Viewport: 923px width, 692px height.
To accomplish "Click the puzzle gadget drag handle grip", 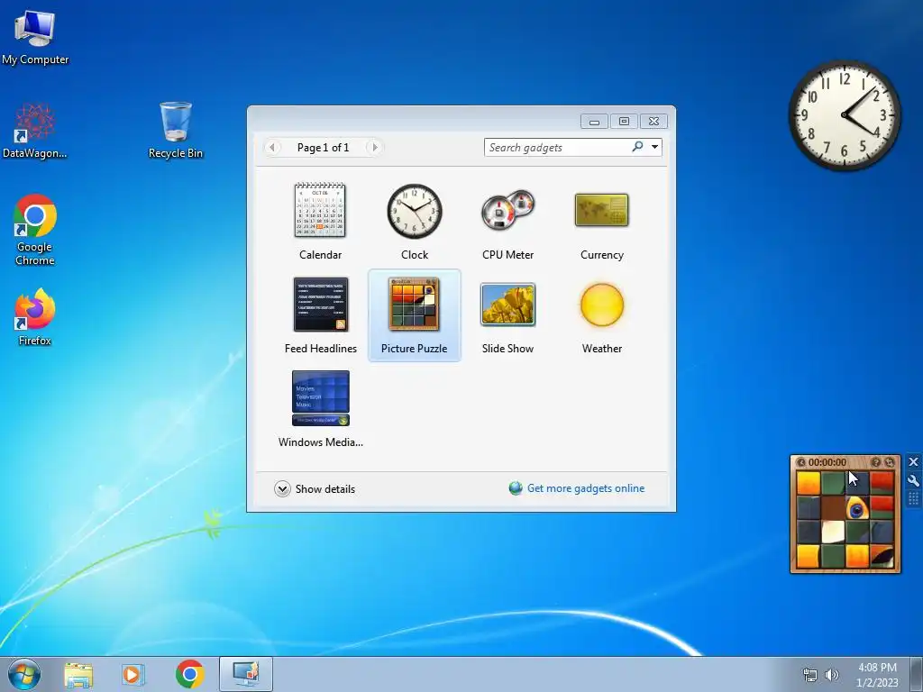I will 913,499.
